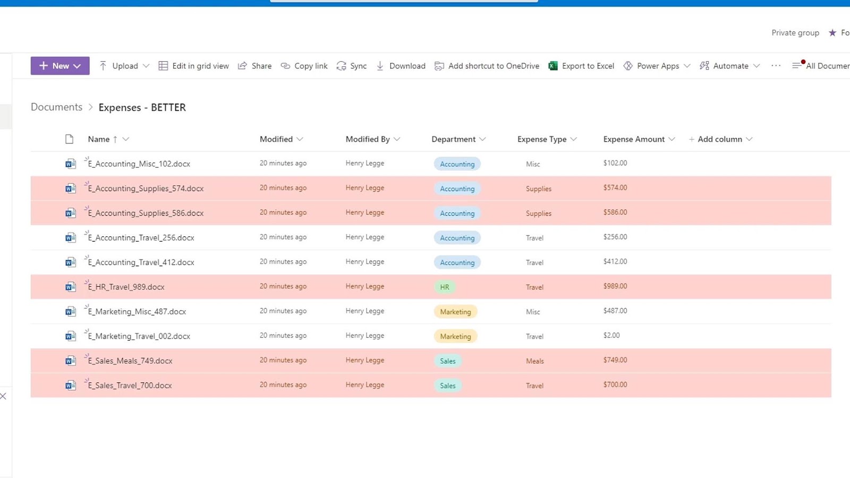Viewport: 850px width, 478px height.
Task: Click the file type column header icon
Action: pos(69,139)
